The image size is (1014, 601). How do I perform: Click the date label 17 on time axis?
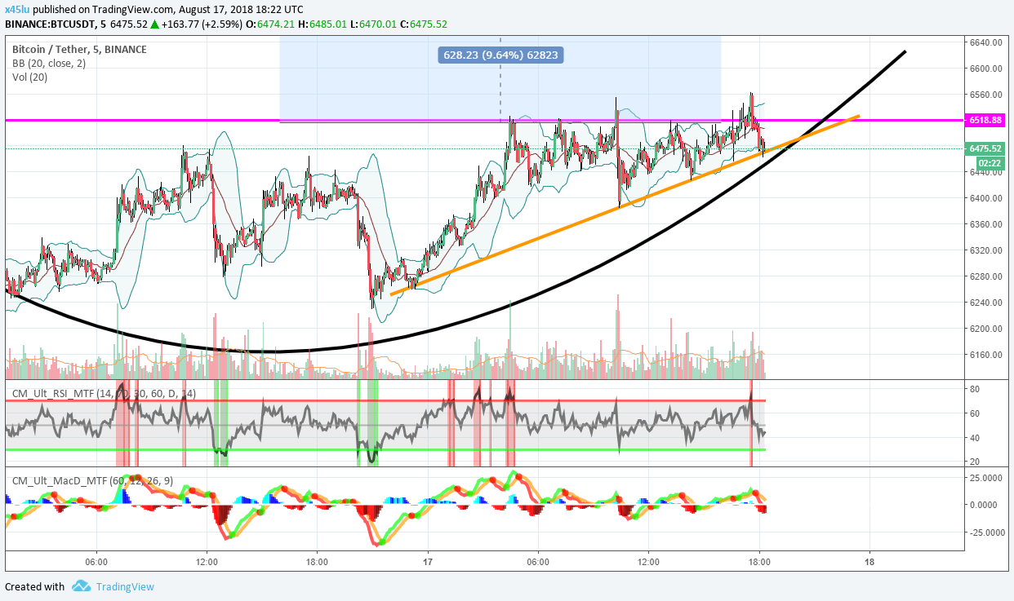pos(428,562)
